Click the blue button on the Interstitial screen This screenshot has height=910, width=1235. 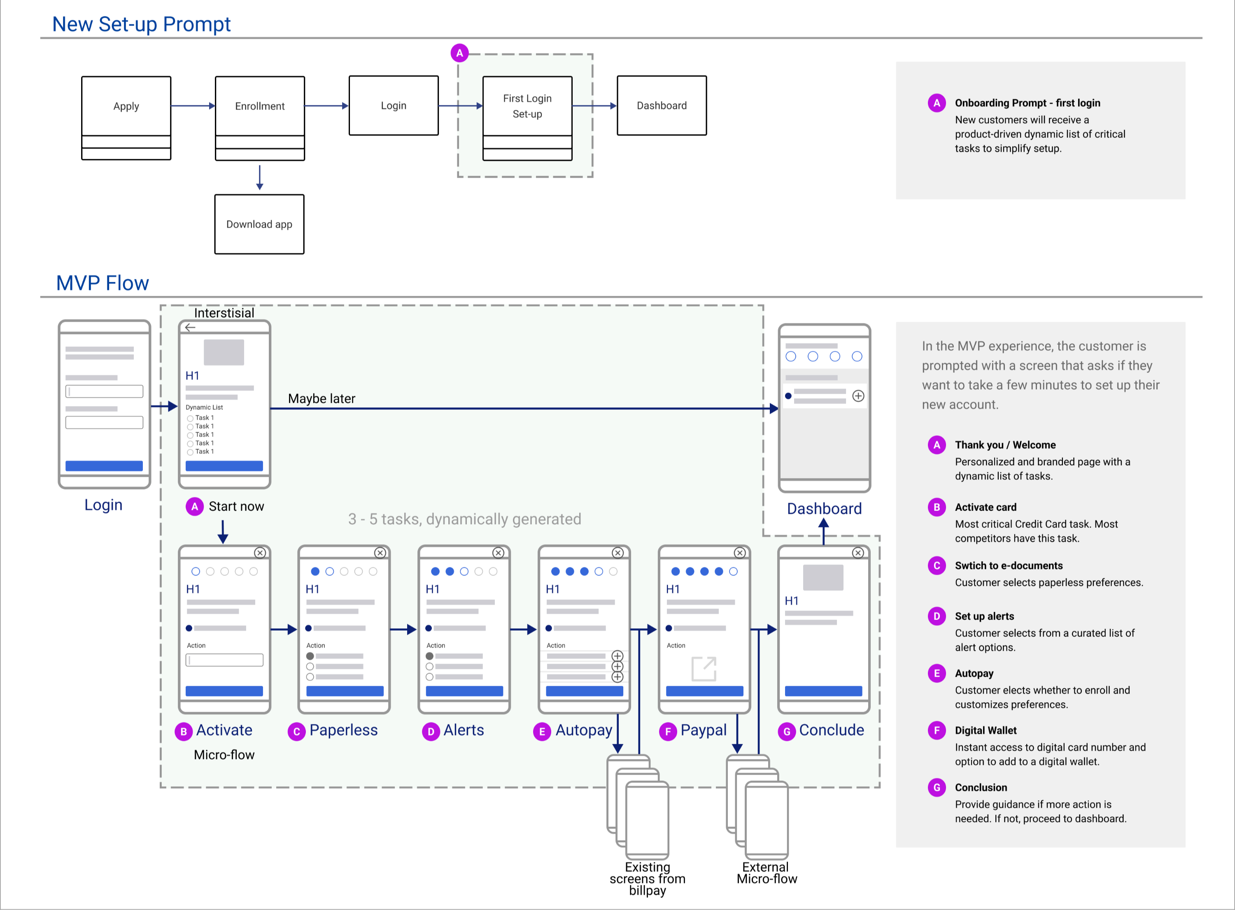pyautogui.click(x=224, y=466)
